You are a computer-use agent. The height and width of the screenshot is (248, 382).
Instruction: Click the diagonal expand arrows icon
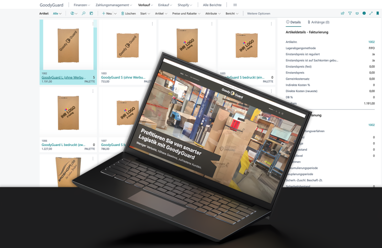371,13
